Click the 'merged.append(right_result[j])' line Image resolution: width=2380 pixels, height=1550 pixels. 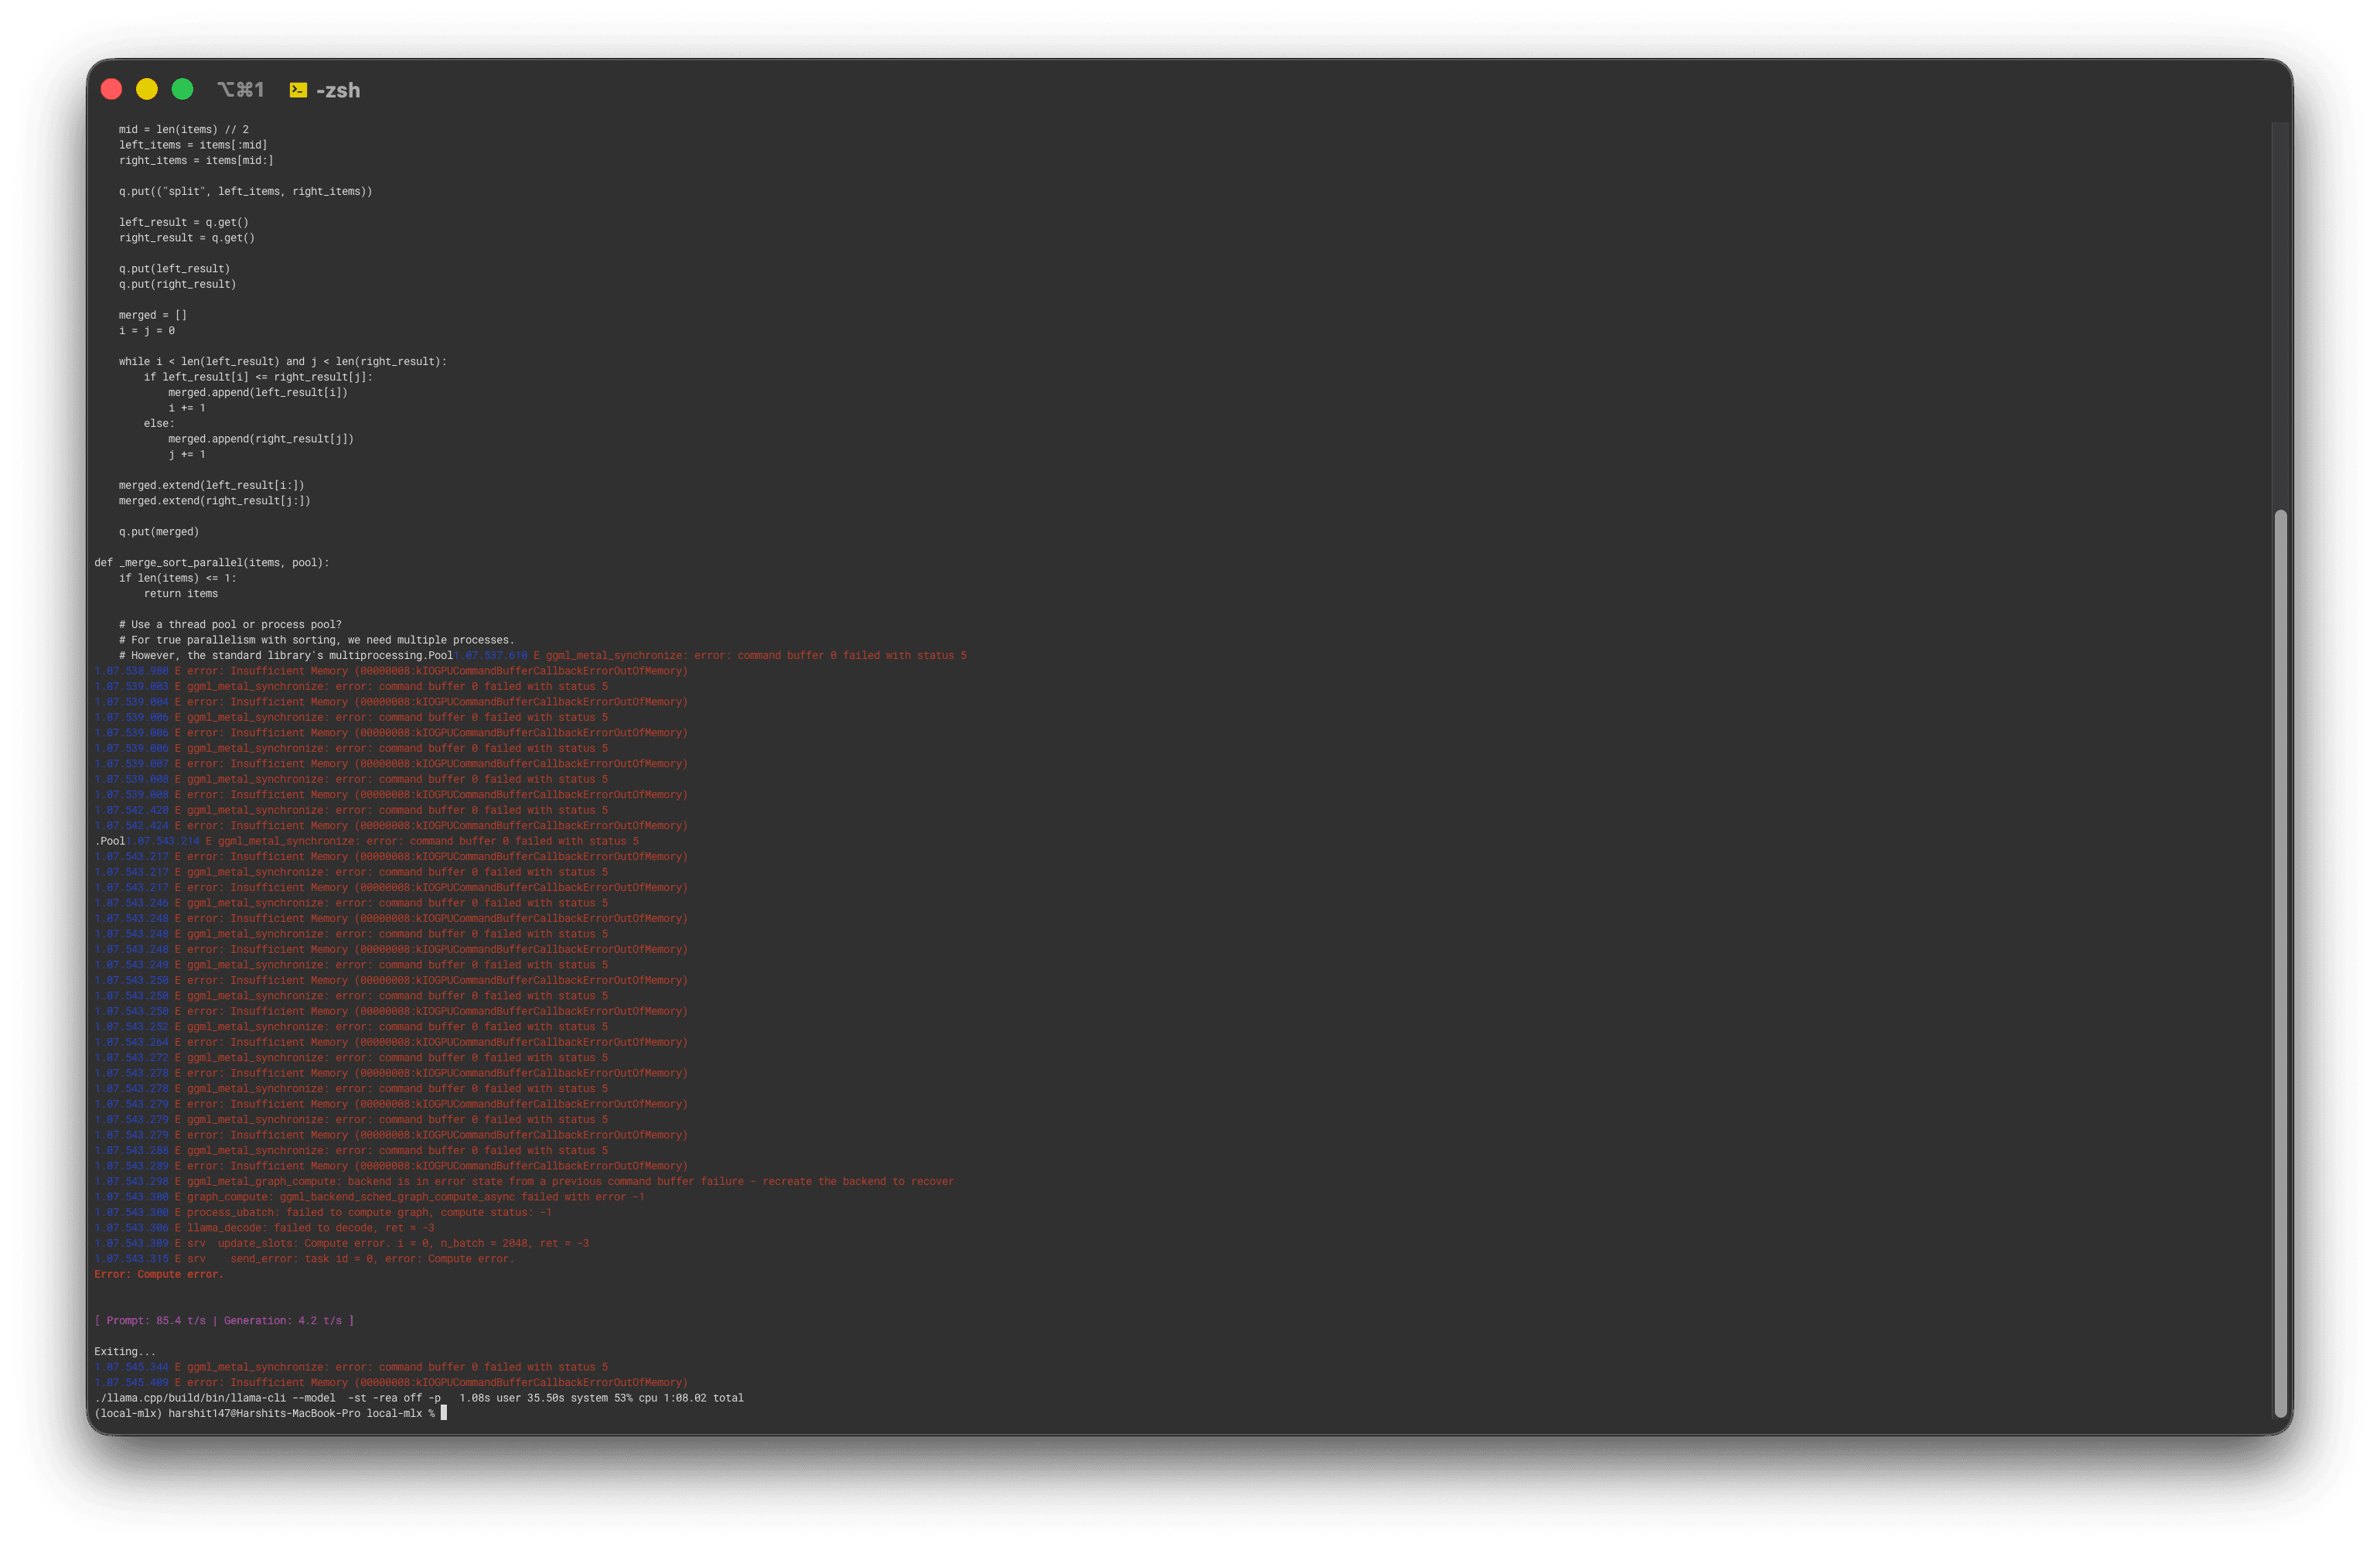point(261,439)
